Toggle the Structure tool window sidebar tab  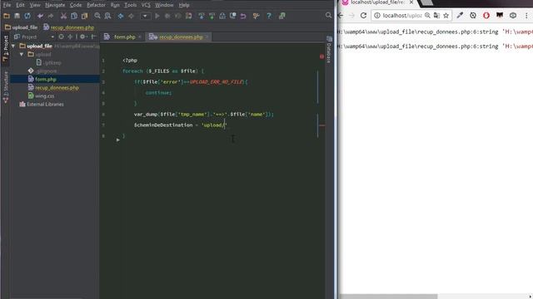(6, 87)
